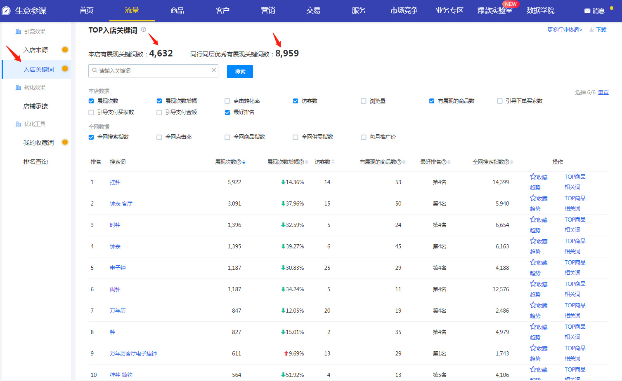
Task: Clear keyword search box with X icon
Action: coord(214,70)
